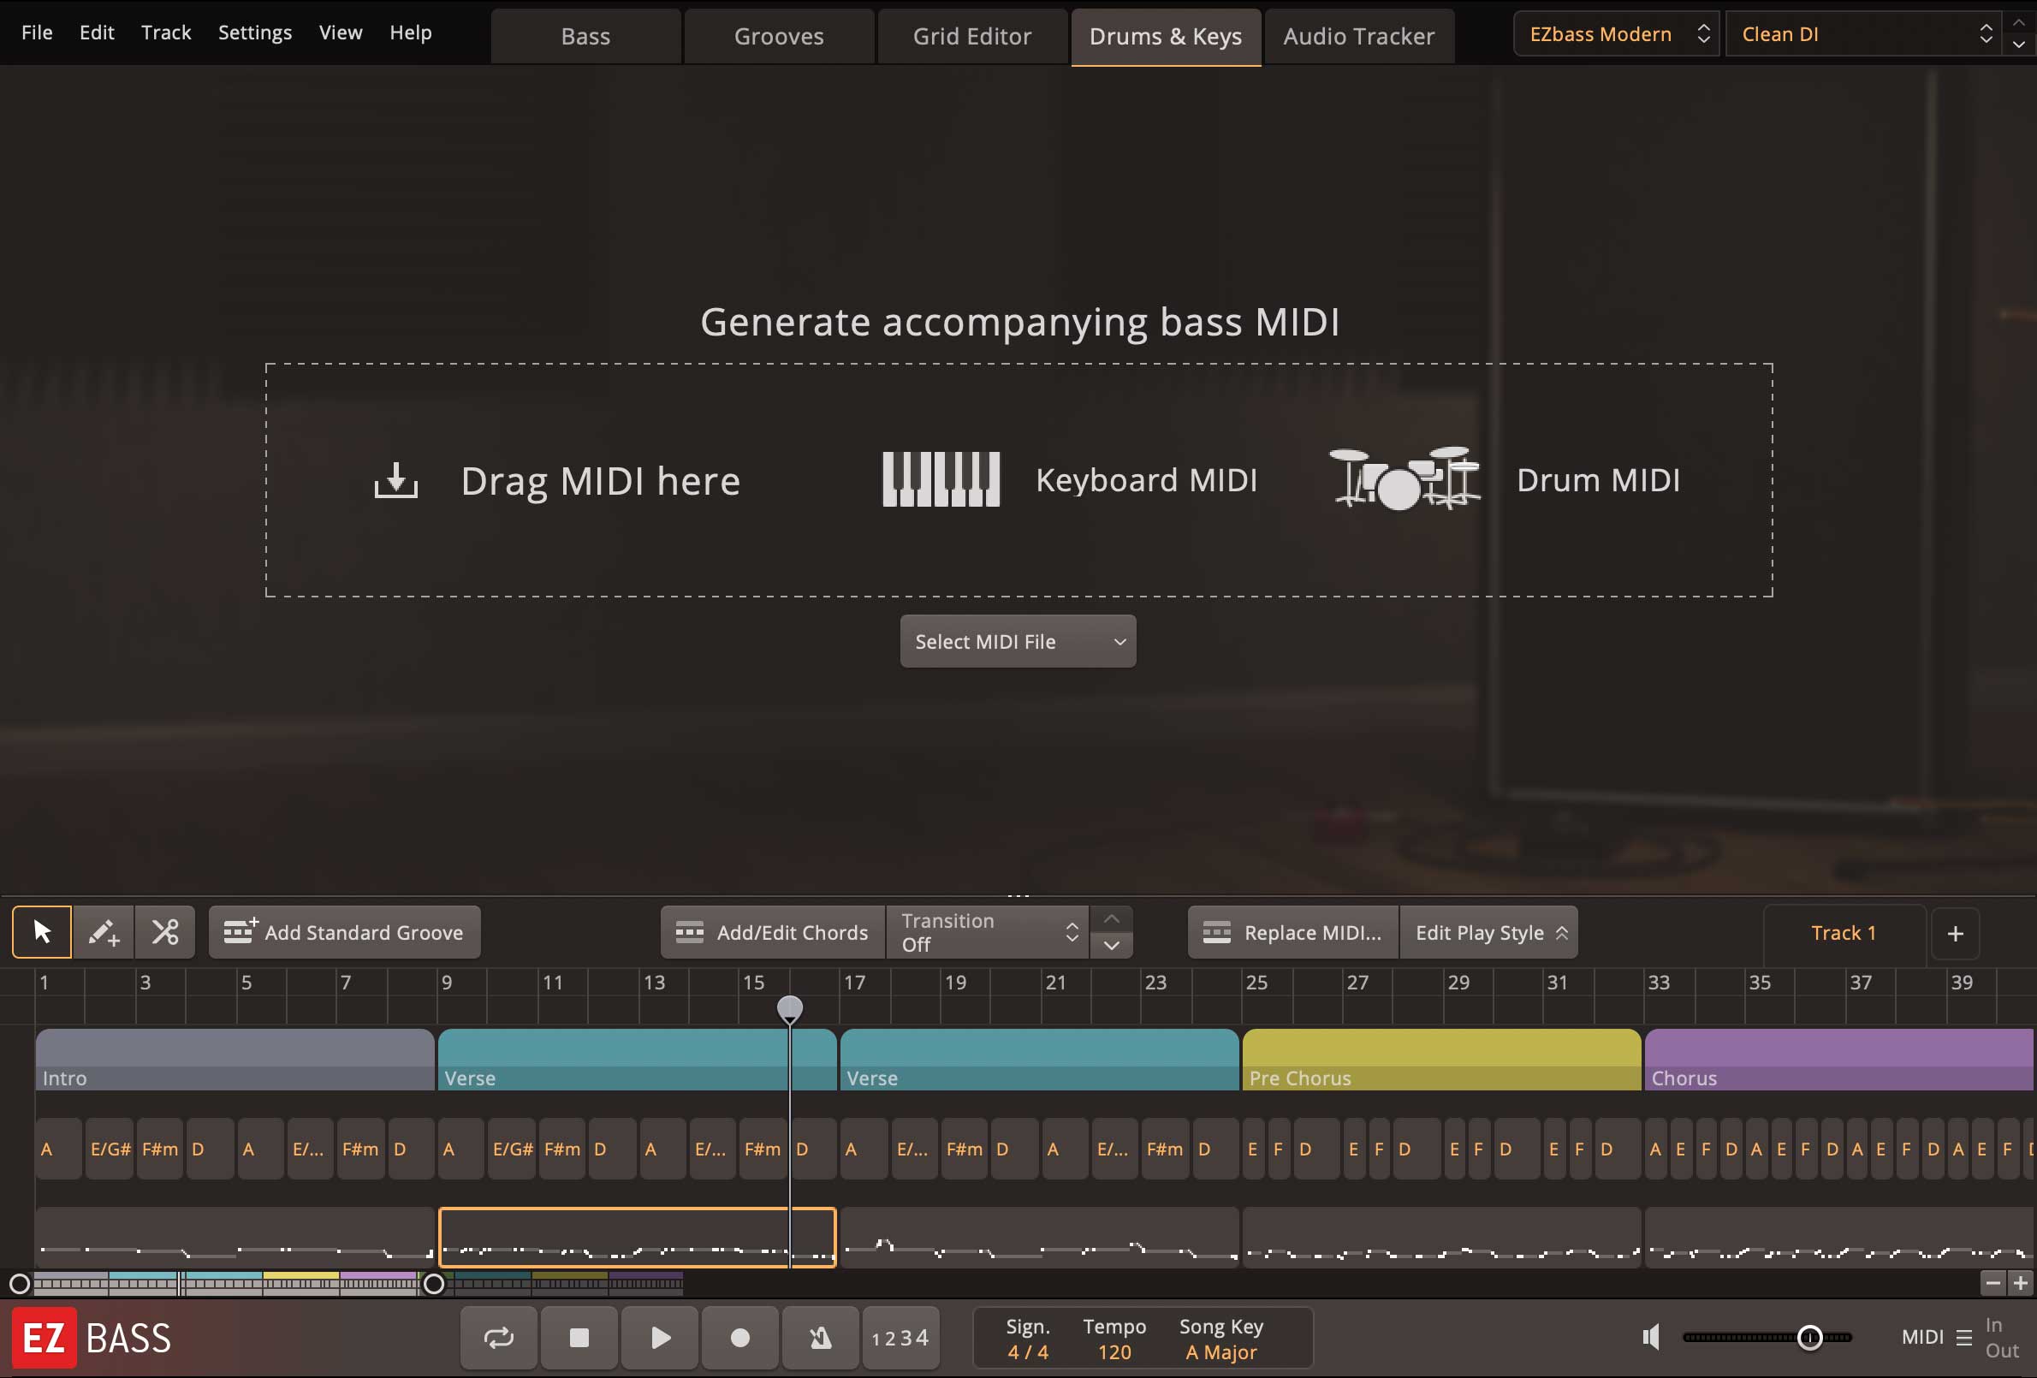The height and width of the screenshot is (1378, 2037).
Task: Switch to the Grid Editor tab
Action: pyautogui.click(x=972, y=37)
